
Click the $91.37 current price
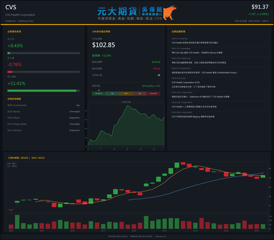[x=260, y=7]
